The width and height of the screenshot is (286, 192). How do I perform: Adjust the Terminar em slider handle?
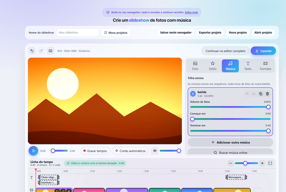[268, 131]
